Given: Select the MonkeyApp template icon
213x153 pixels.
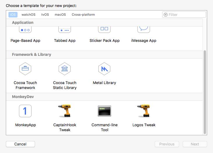Looking at the screenshot, I should 25,111.
